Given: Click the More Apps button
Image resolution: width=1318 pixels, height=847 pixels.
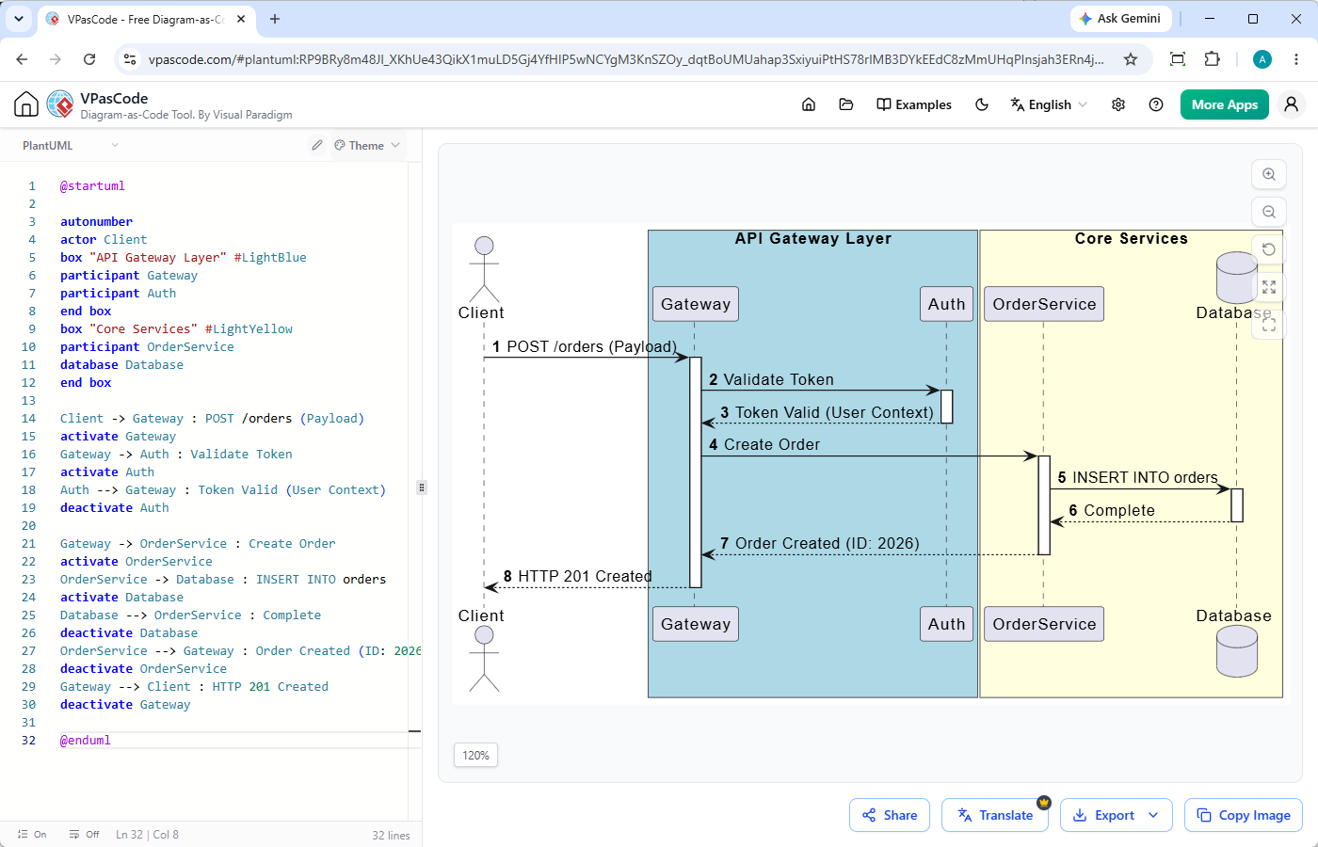Looking at the screenshot, I should 1225,104.
